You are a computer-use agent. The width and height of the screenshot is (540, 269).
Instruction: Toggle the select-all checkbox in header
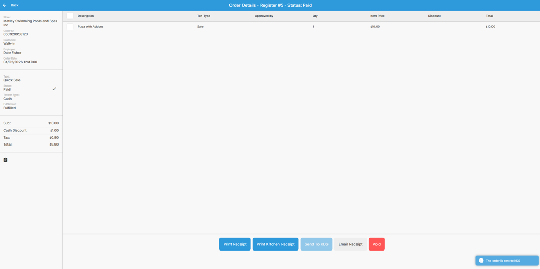(70, 16)
